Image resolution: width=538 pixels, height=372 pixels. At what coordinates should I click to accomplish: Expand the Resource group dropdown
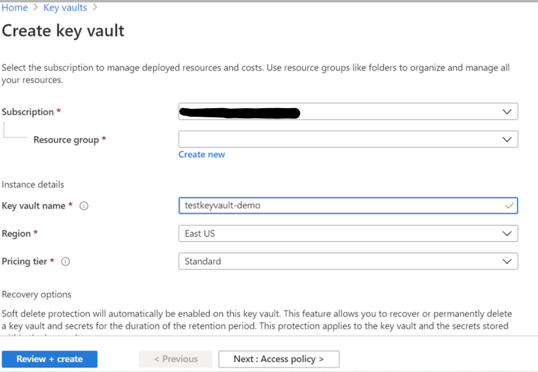(365, 139)
